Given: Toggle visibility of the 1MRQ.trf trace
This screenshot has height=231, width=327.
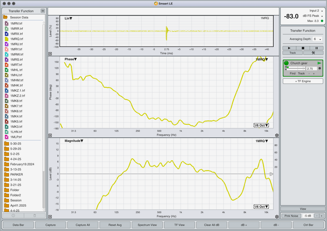Looking at the screenshot, I should tap(6, 39).
